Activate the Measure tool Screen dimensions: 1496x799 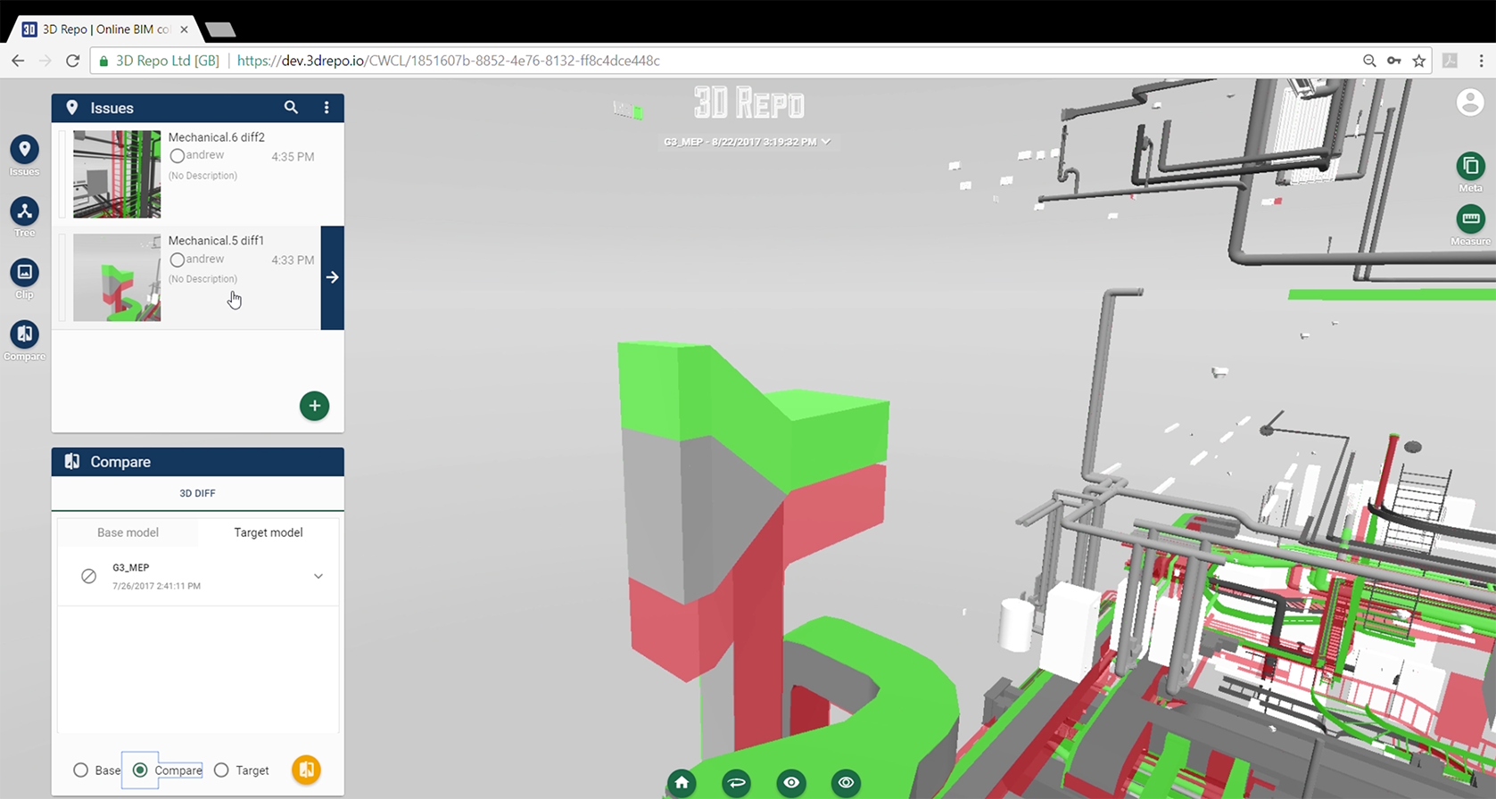tap(1470, 218)
